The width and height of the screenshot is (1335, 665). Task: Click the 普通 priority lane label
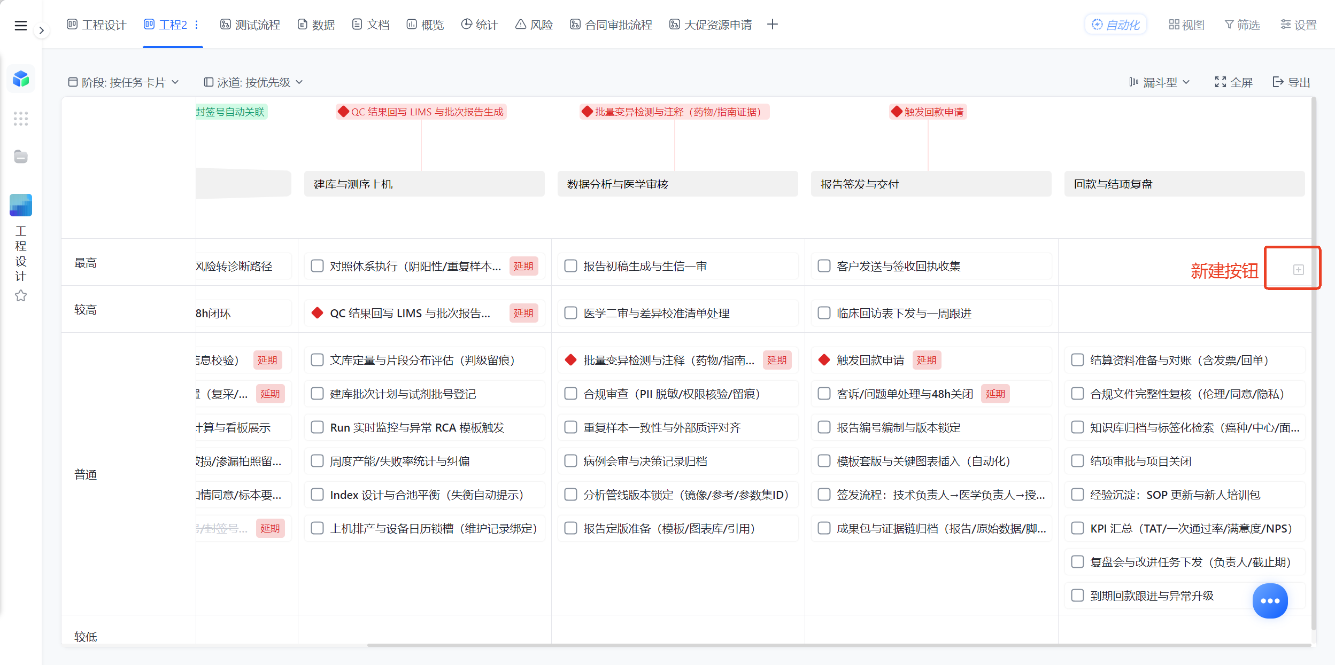pyautogui.click(x=86, y=474)
